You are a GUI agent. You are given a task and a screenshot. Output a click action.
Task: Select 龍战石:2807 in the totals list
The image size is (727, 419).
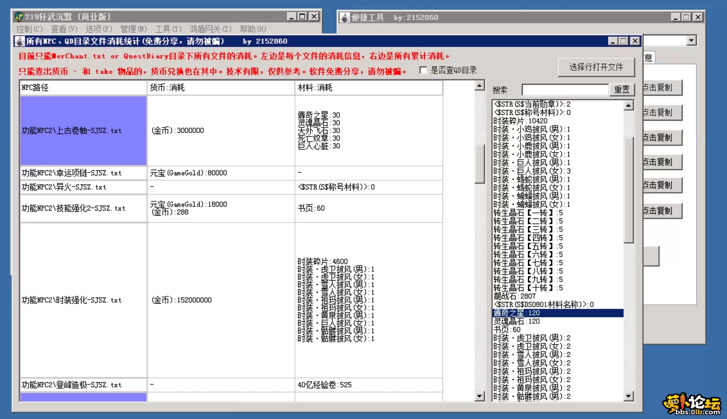pyautogui.click(x=515, y=296)
